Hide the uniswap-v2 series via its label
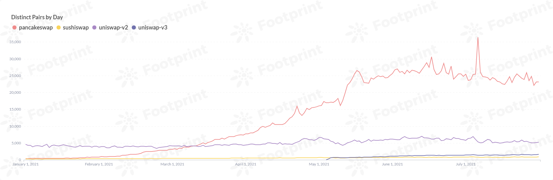This screenshot has height=180, width=553. [113, 28]
